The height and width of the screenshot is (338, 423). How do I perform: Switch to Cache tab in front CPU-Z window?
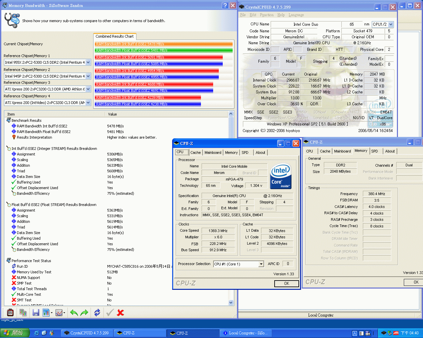tap(195, 152)
